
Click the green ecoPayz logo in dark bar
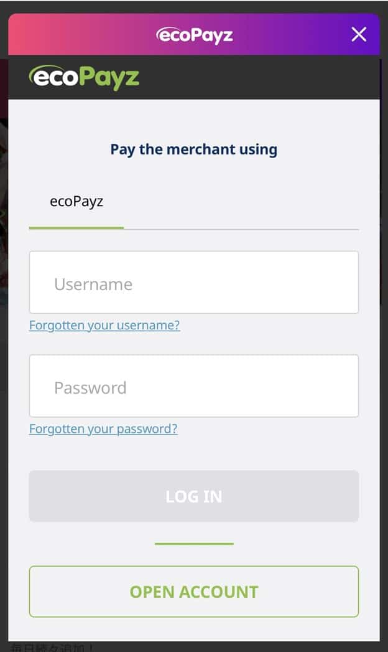coord(84,77)
